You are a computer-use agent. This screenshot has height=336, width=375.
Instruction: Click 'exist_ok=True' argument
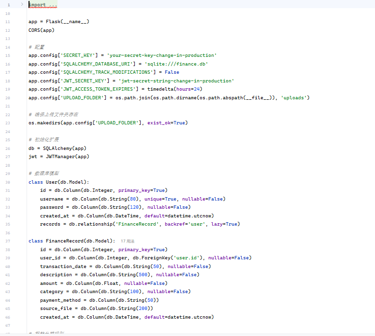click(166, 123)
